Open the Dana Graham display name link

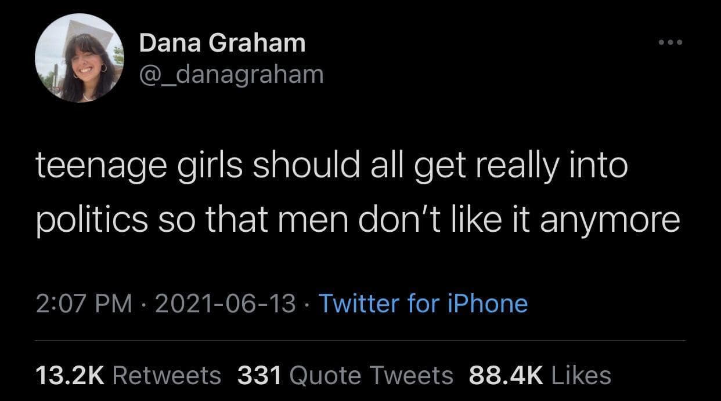point(222,43)
